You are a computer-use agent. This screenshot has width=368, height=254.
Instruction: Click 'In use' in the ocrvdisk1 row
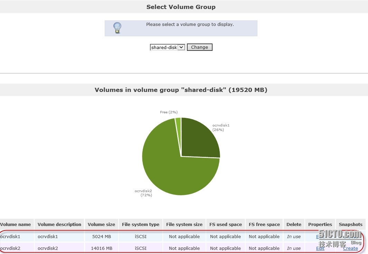pyautogui.click(x=294, y=236)
